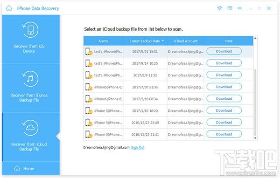Select iPhone6(iPhone 6) name in 2017/7/20 row
Image resolution: width=280 pixels, height=178 pixels.
tap(108, 87)
